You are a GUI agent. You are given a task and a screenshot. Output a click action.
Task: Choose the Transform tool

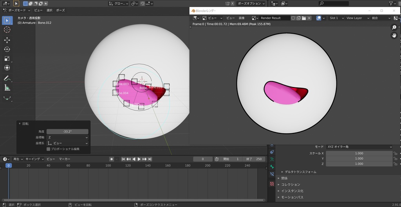pyautogui.click(x=7, y=68)
